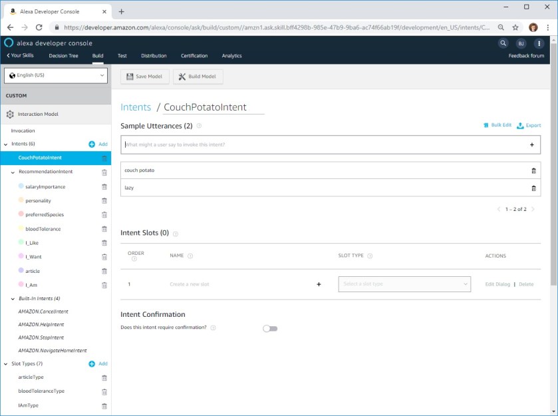
Task: Collapse the Built-In Intents section
Action: 13,299
